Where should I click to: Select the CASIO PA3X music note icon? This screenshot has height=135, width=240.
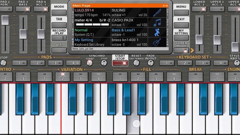pyautogui.click(x=157, y=22)
